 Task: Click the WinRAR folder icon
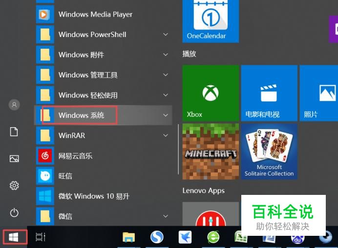[45, 135]
